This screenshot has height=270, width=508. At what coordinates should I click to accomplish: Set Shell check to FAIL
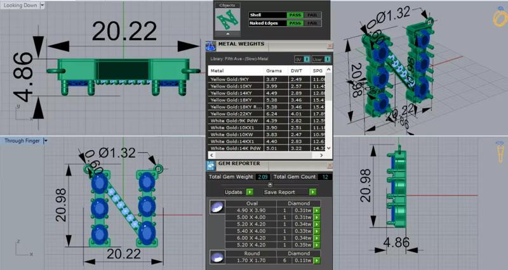(x=312, y=15)
